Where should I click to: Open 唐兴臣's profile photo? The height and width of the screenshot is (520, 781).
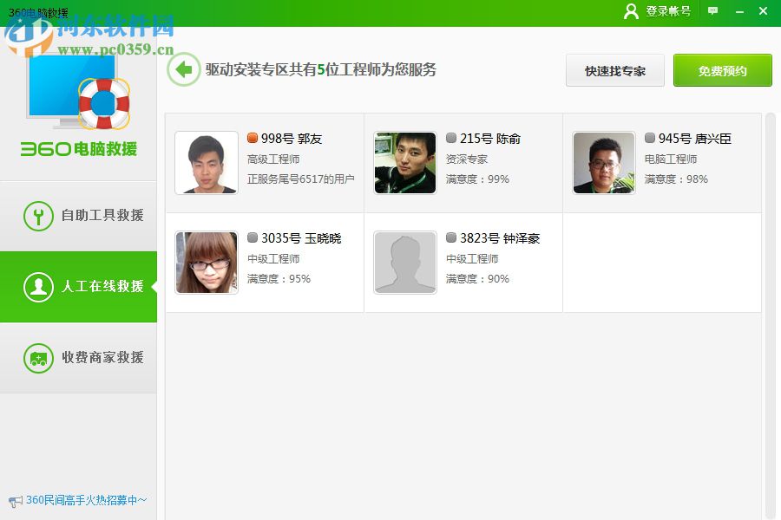coord(604,163)
